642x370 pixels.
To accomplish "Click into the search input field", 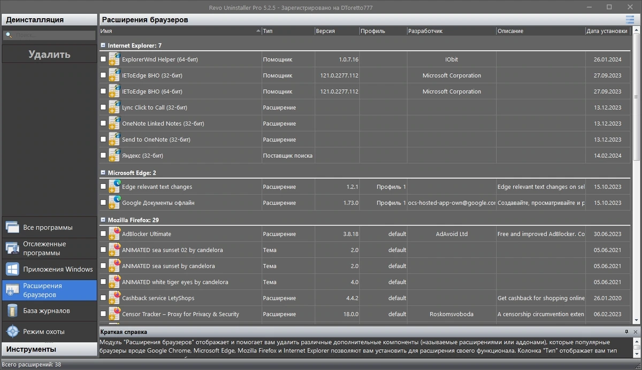I will click(x=49, y=35).
